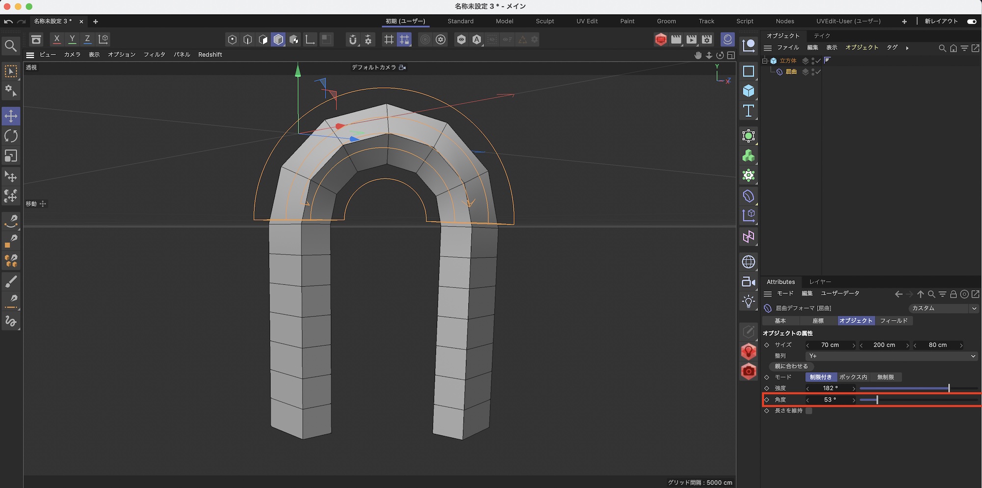982x488 pixels.
Task: Click the Light object icon
Action: point(748,301)
